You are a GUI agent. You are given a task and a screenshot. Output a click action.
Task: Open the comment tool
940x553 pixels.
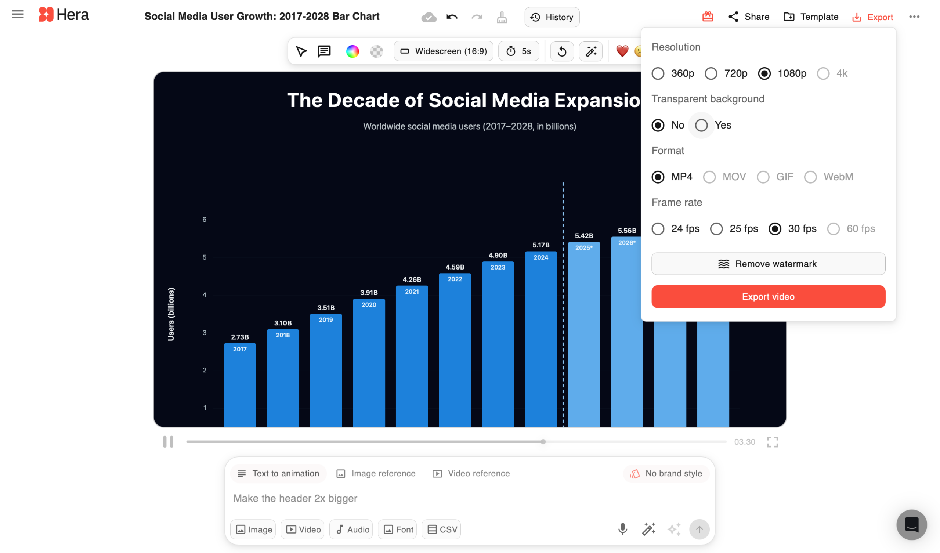click(324, 51)
